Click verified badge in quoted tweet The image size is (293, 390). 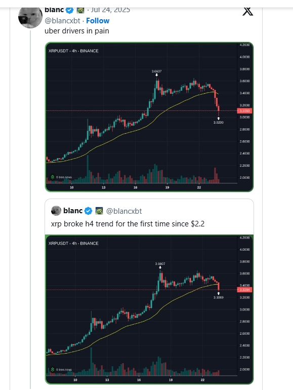coord(88,211)
